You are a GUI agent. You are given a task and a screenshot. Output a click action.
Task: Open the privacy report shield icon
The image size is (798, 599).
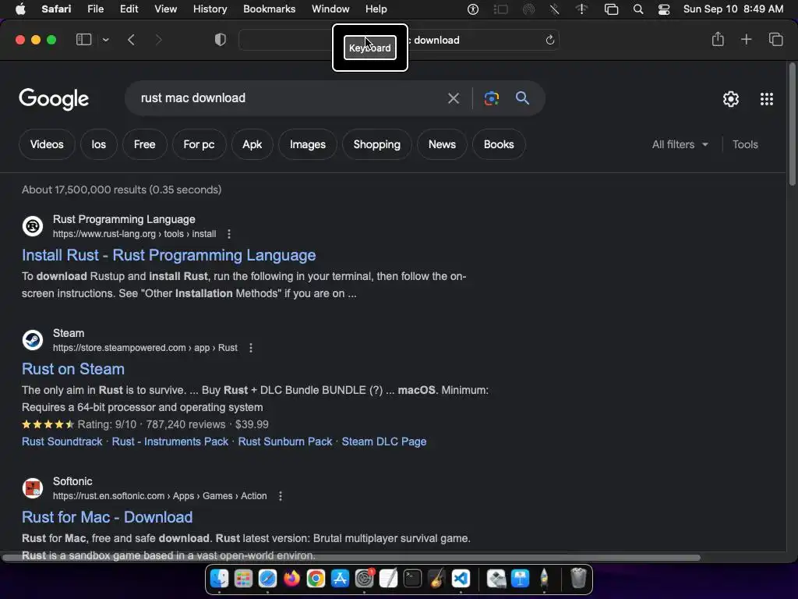tap(220, 40)
